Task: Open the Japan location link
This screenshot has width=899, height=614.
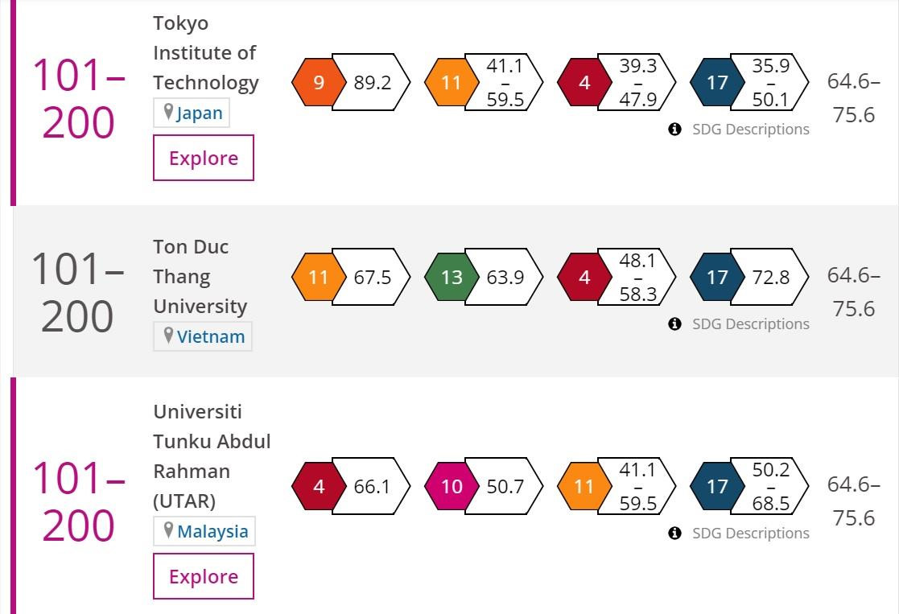Action: (x=199, y=113)
